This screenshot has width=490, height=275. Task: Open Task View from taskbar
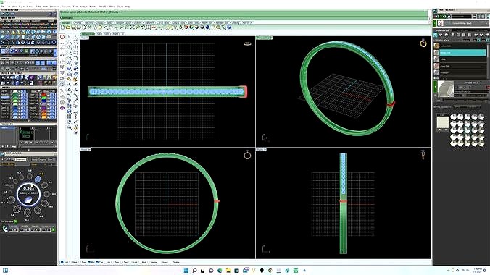click(203, 271)
